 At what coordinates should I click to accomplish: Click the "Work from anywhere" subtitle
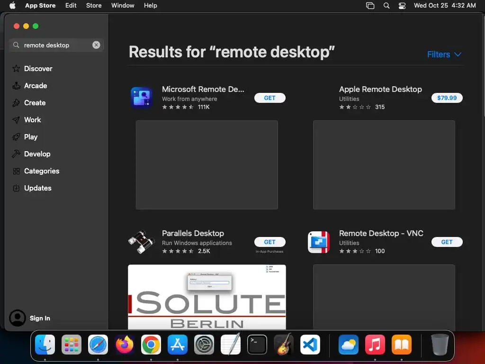(x=189, y=99)
